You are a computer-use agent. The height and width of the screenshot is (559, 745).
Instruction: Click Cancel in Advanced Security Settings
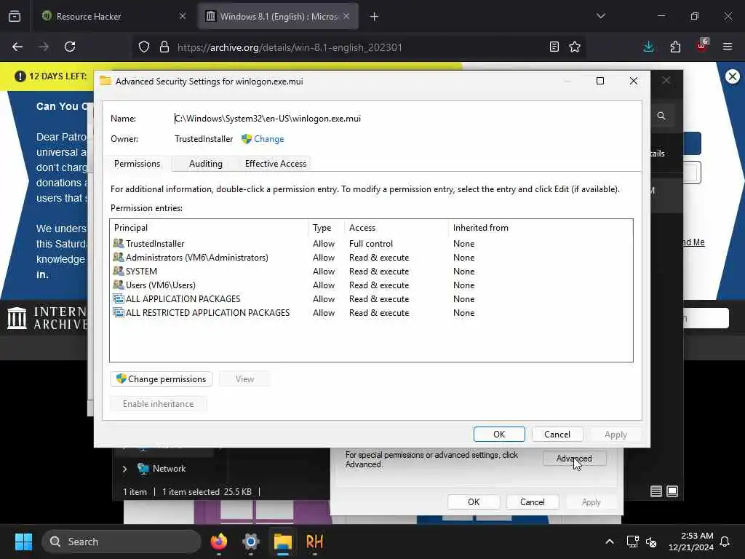point(557,434)
